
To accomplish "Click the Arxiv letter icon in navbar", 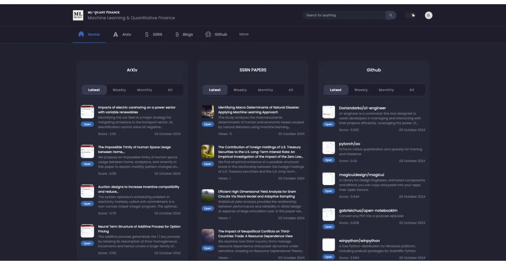I will tap(116, 34).
